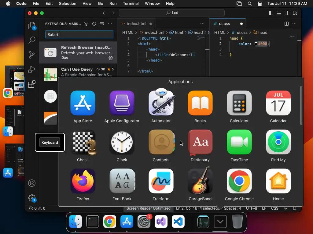Open the Customize Layout button

click(295, 13)
